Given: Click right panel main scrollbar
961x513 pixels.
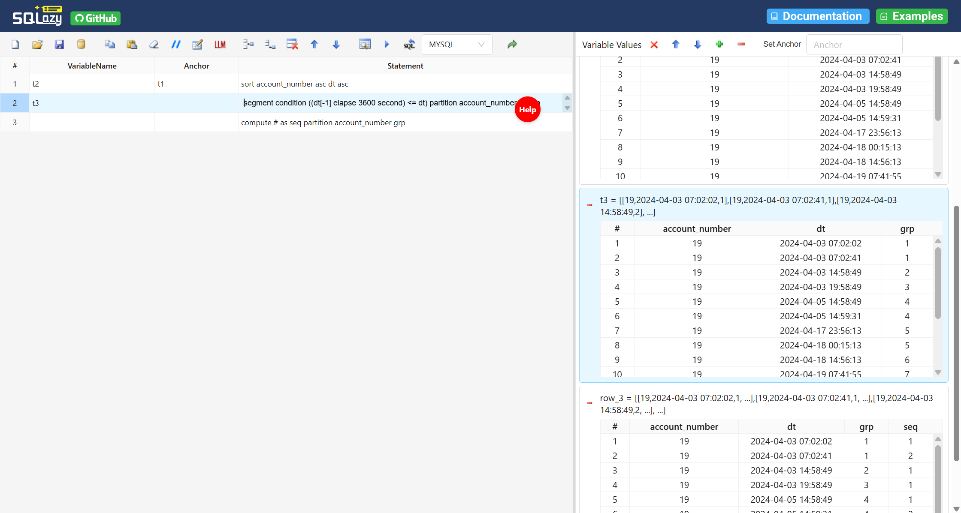Looking at the screenshot, I should [x=956, y=333].
